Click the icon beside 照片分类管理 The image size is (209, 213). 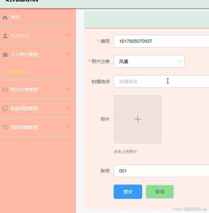(x=5, y=90)
